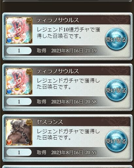The height and width of the screenshot is (168, 134).
Task: Tap 受け取る for the 20:58 ティラノサウルス
Action: [116, 90]
